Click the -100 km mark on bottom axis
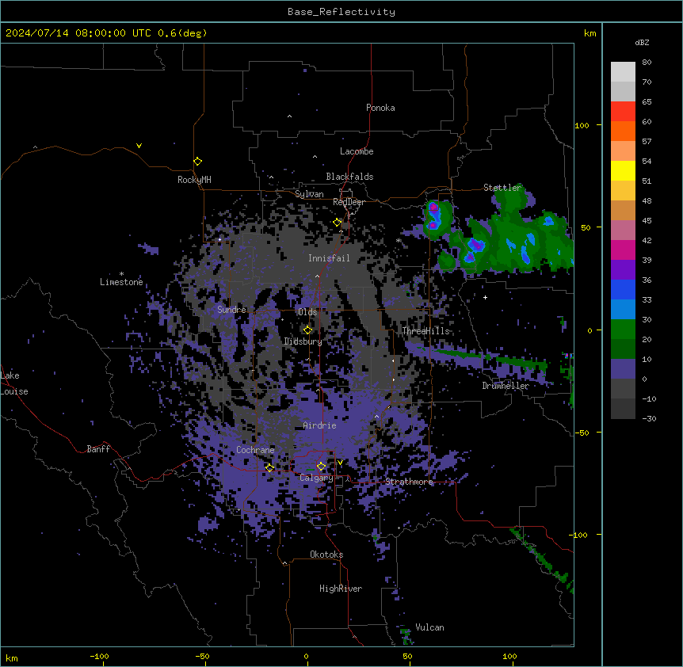Screen dimensions: 683x667 click(99, 656)
